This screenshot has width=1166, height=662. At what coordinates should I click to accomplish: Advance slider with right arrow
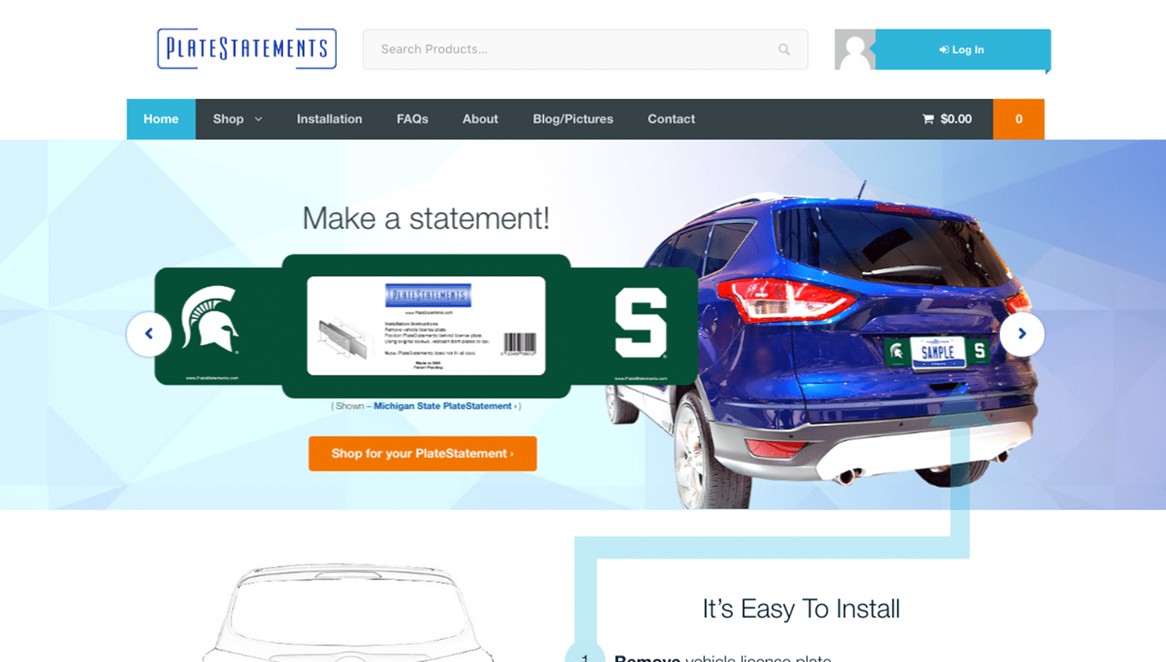click(1021, 333)
